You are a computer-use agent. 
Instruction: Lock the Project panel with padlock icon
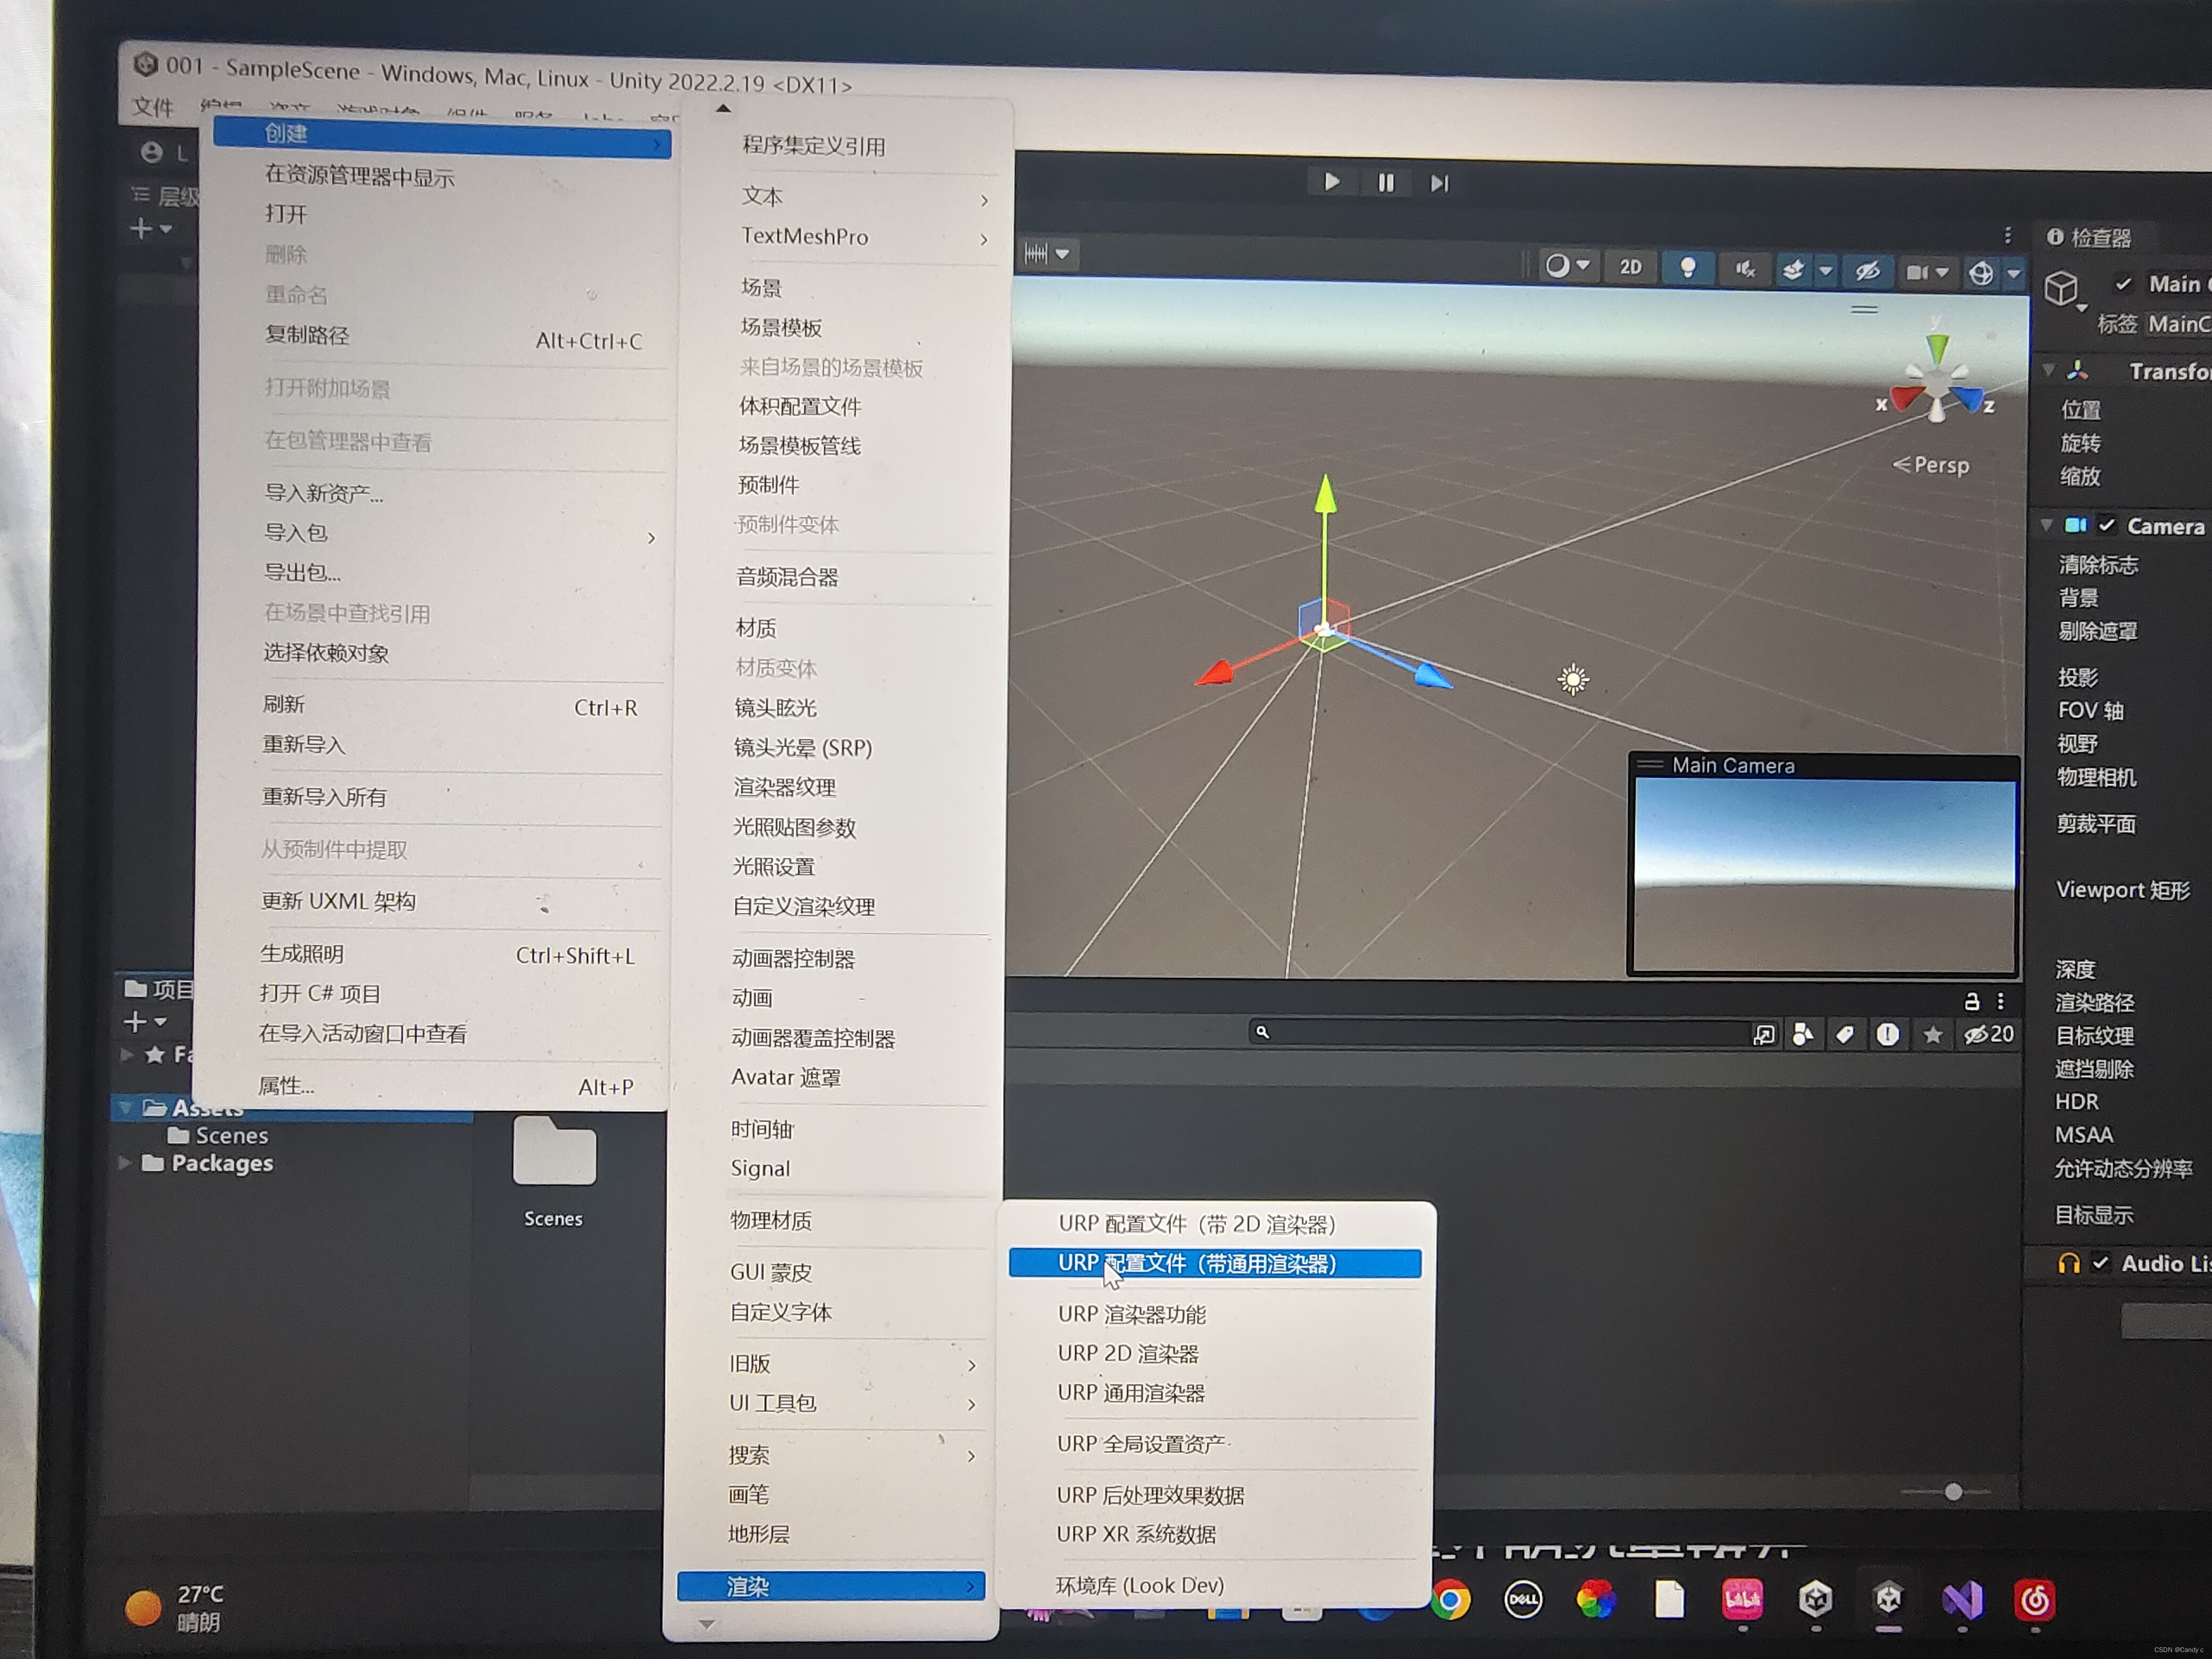click(x=1971, y=1001)
